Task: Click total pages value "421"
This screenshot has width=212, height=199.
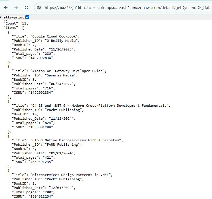Action: click(48, 157)
